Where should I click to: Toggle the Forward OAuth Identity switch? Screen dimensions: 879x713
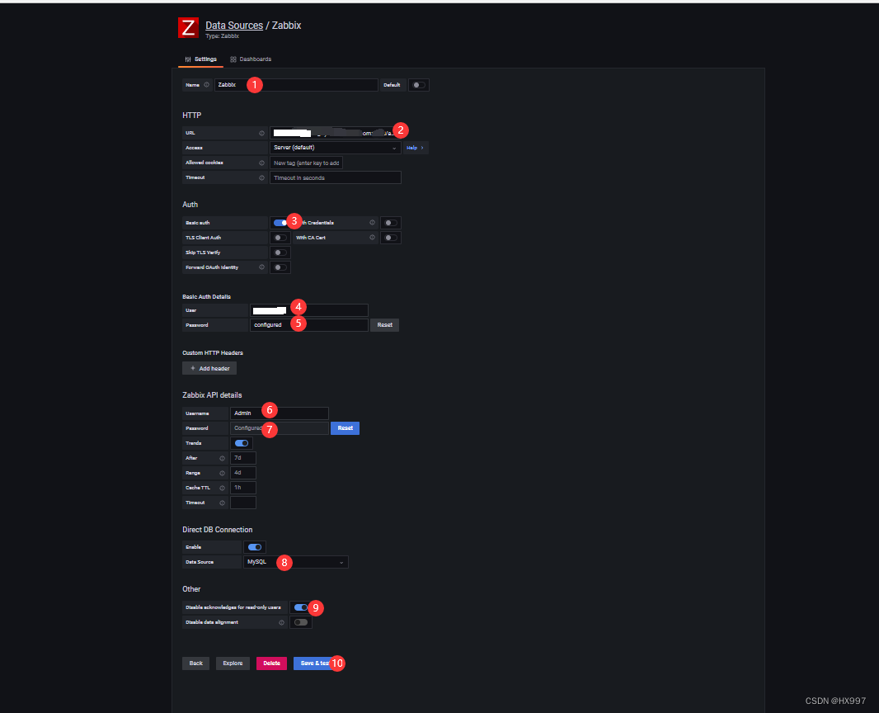(x=280, y=267)
